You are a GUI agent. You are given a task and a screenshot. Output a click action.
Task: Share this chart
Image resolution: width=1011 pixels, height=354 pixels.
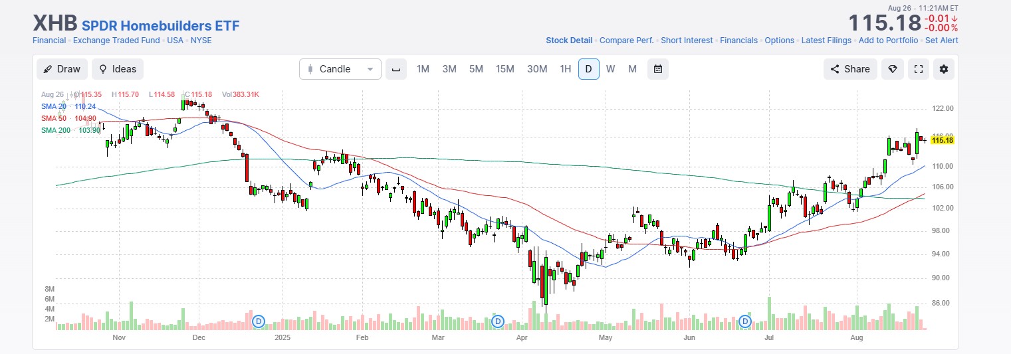pyautogui.click(x=850, y=69)
